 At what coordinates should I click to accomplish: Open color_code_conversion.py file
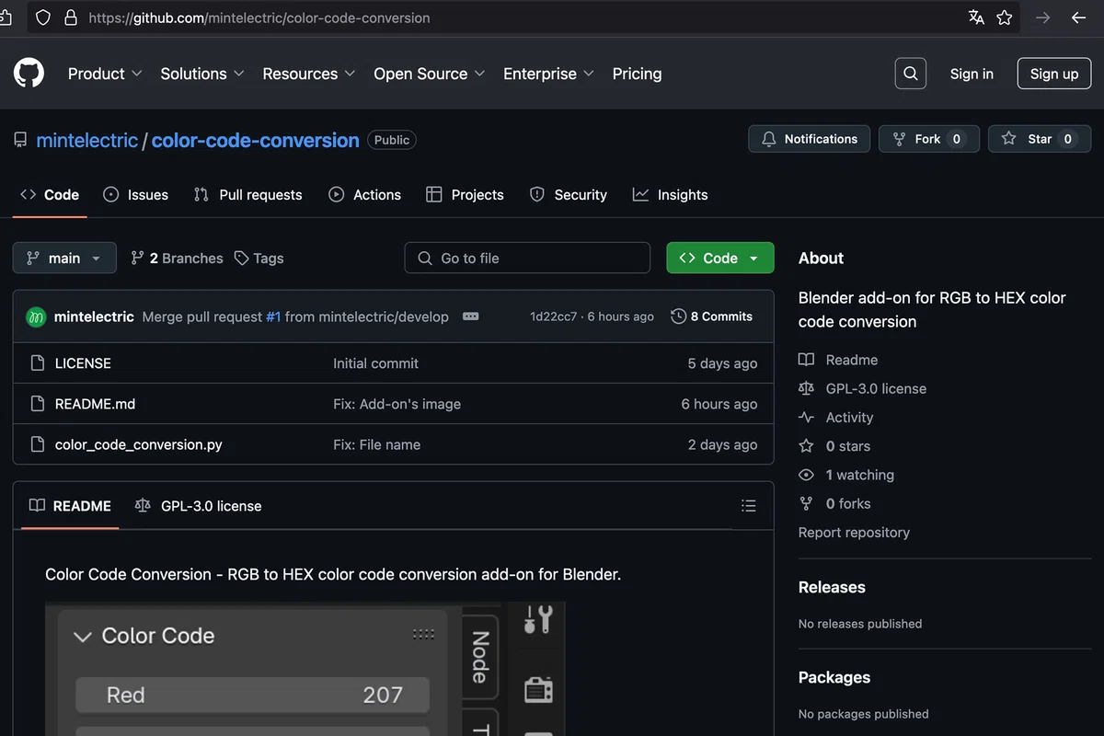(x=138, y=444)
